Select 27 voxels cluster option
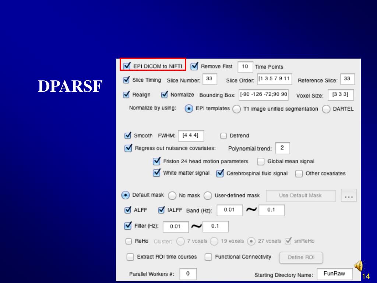Screen dimensions: 377x283 [x=251, y=241]
